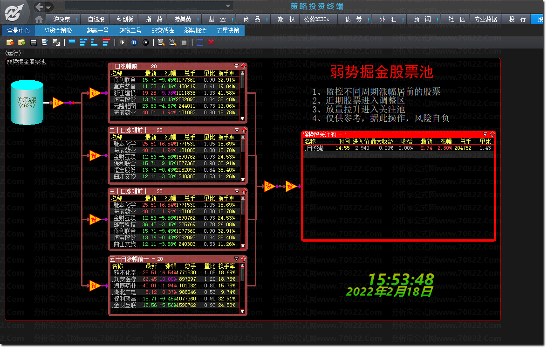Image resolution: width=547 pixels, height=348 pixels.
Task: Expand the 债券 submenu dots
Action: click(369, 20)
